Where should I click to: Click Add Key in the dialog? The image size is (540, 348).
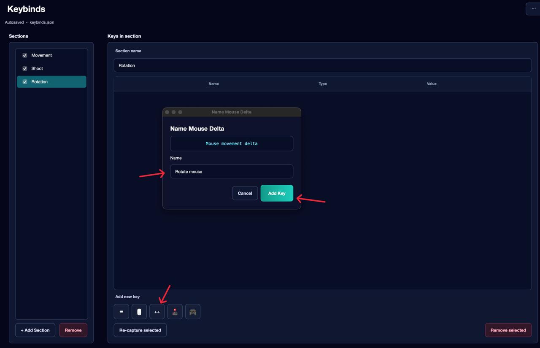click(277, 193)
